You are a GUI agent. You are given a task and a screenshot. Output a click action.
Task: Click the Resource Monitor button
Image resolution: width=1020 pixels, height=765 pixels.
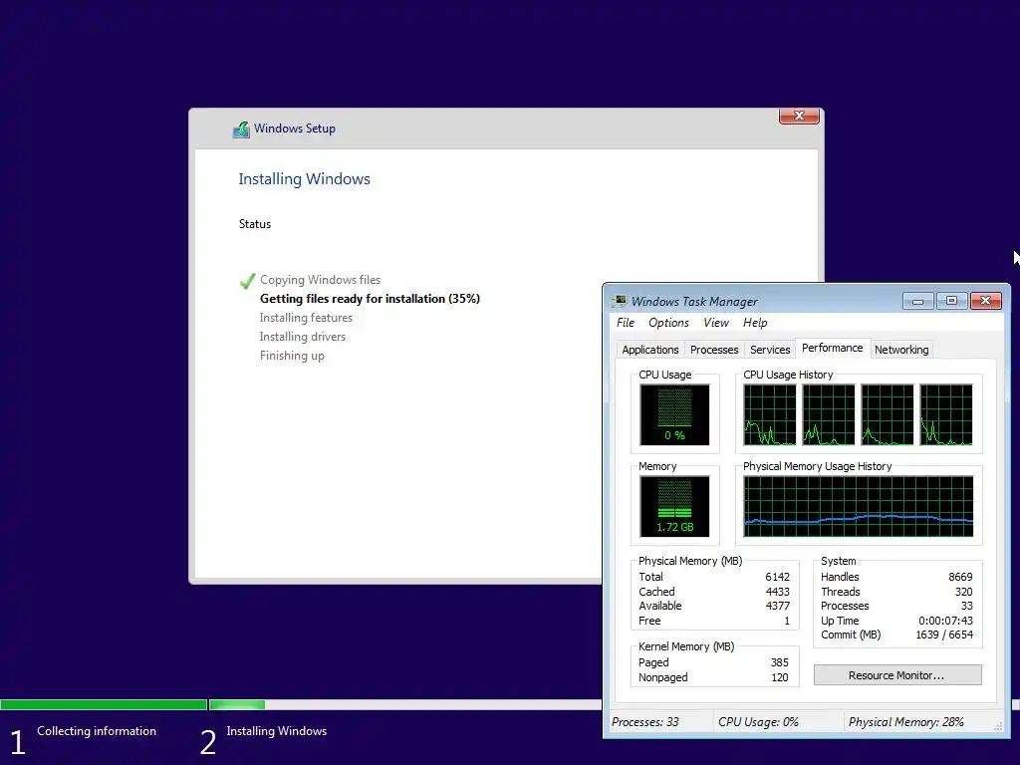[x=897, y=675]
